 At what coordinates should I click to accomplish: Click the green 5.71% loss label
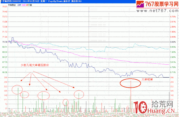173,72
